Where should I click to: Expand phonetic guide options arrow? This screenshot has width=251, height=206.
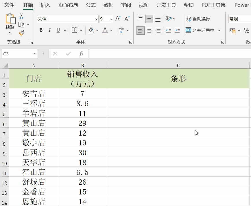click(x=128, y=30)
